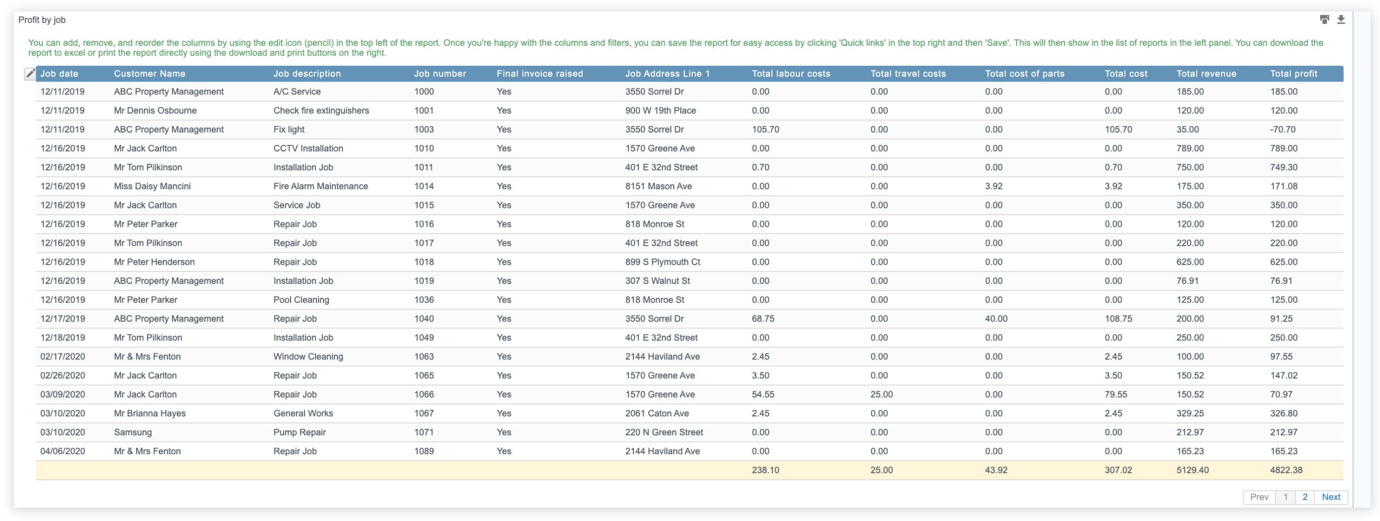Image resolution: width=1380 pixels, height=521 pixels.
Task: Click the -70.70 total profit value
Action: 1282,129
